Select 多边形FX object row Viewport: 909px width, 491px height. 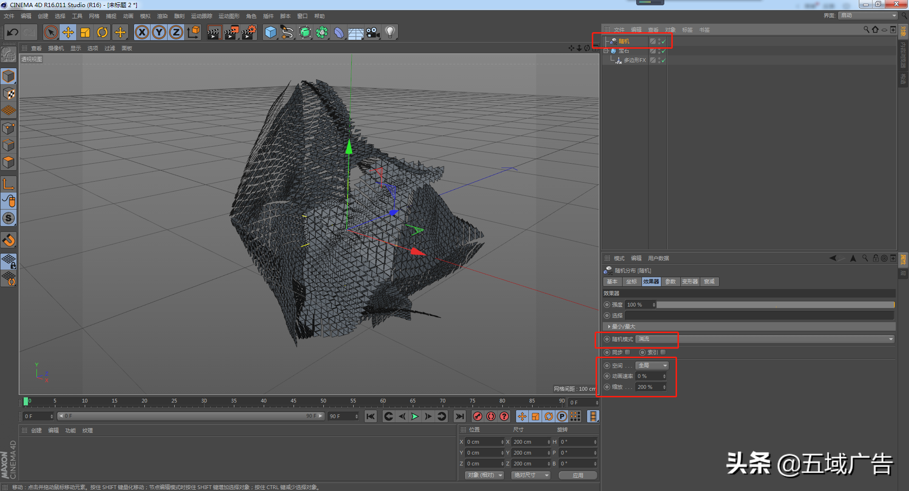[634, 60]
